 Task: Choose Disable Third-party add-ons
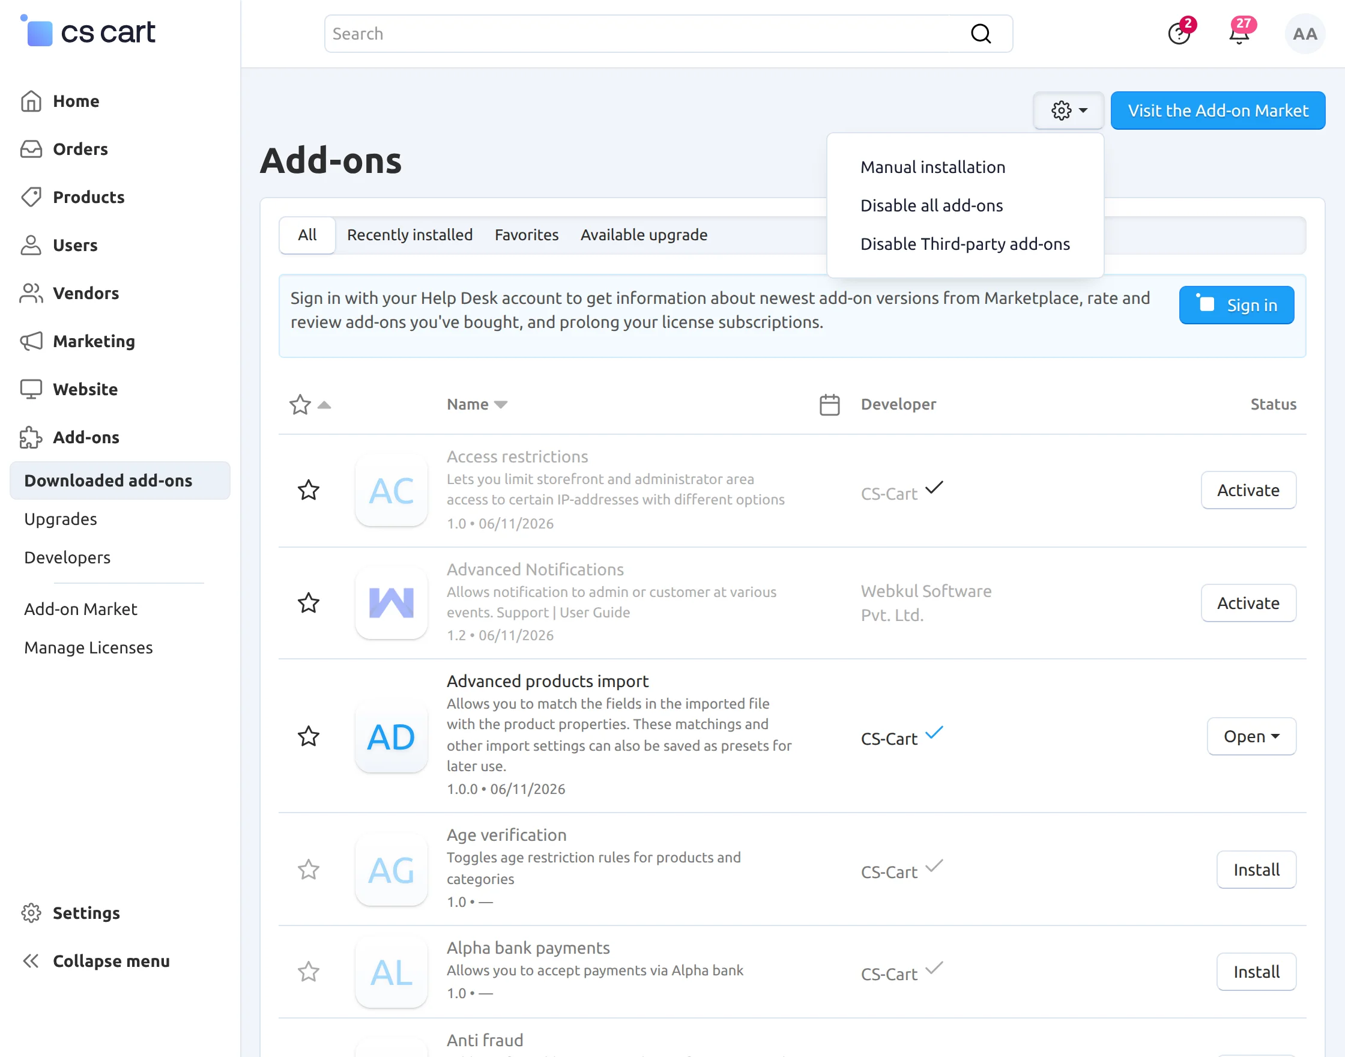pyautogui.click(x=965, y=244)
